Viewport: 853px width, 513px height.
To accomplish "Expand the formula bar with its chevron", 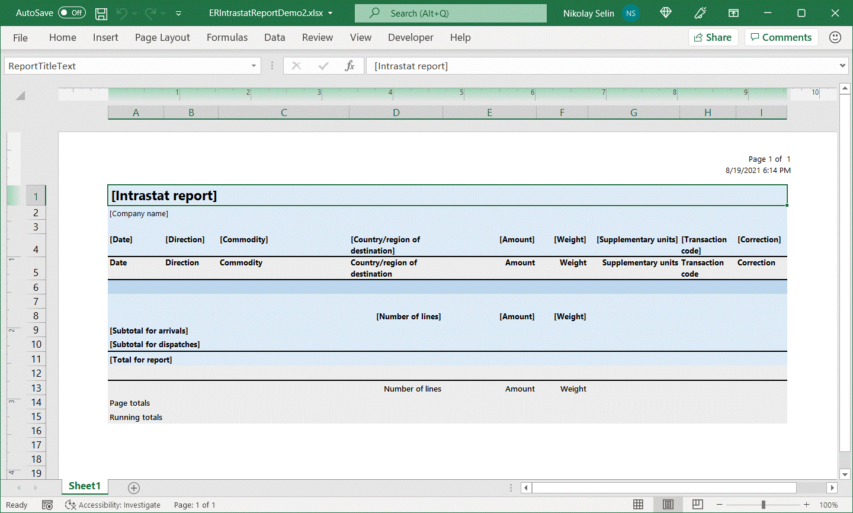I will [842, 66].
